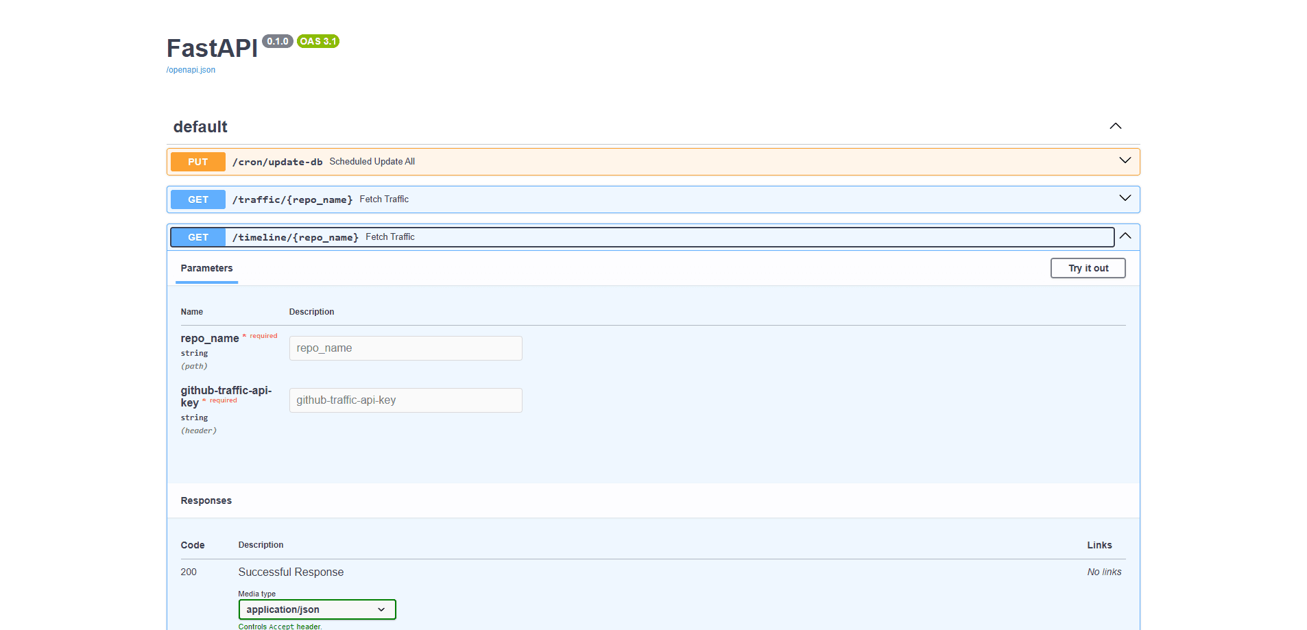Click the github-traffic-api-key input field
The width and height of the screenshot is (1307, 630).
tap(405, 400)
